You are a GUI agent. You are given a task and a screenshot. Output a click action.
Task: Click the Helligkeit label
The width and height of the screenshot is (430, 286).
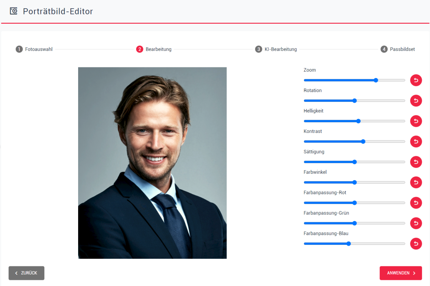click(314, 111)
